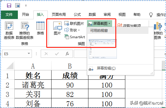Click the dropdown resize grip corner
166x108 pixels.
[x=152, y=73]
